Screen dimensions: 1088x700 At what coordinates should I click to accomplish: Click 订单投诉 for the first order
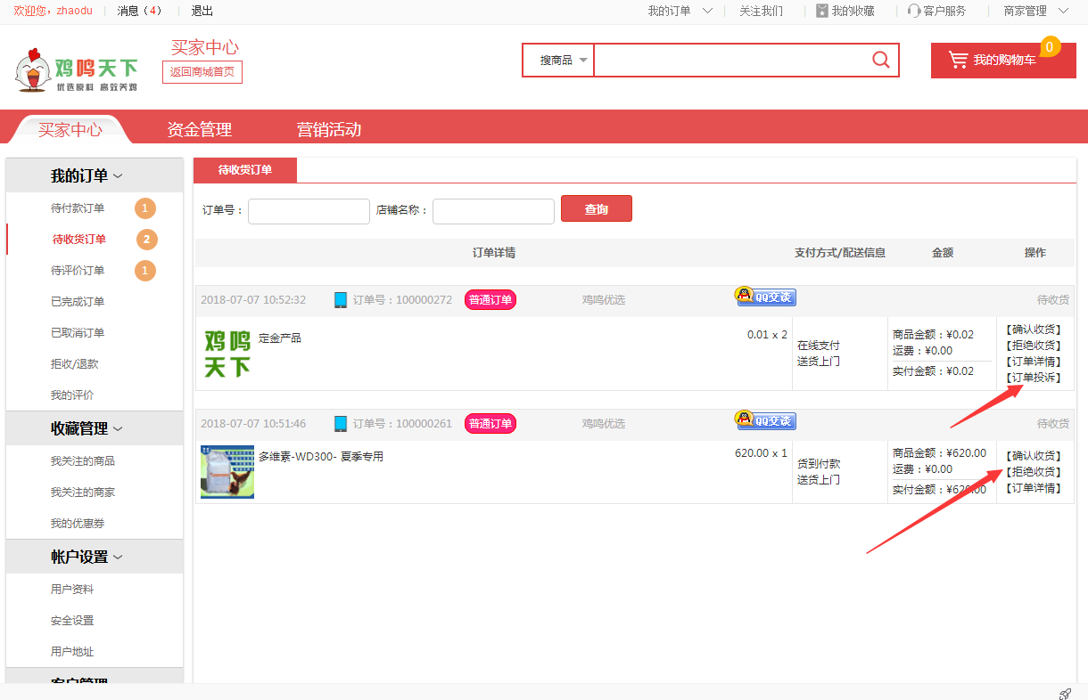[1034, 378]
